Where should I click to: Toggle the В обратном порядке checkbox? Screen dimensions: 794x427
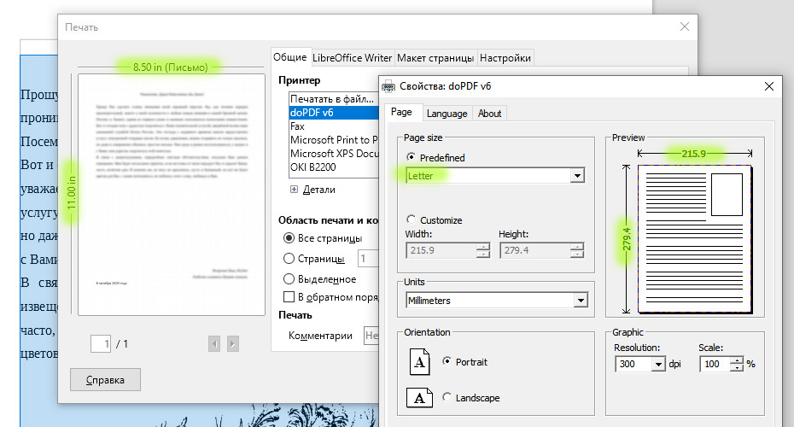[289, 297]
